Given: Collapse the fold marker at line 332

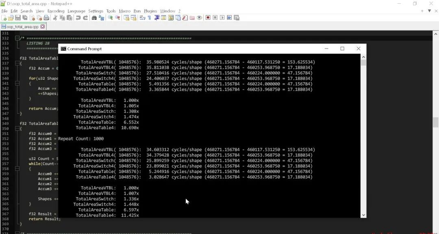Looking at the screenshot, I should (x=17, y=38).
